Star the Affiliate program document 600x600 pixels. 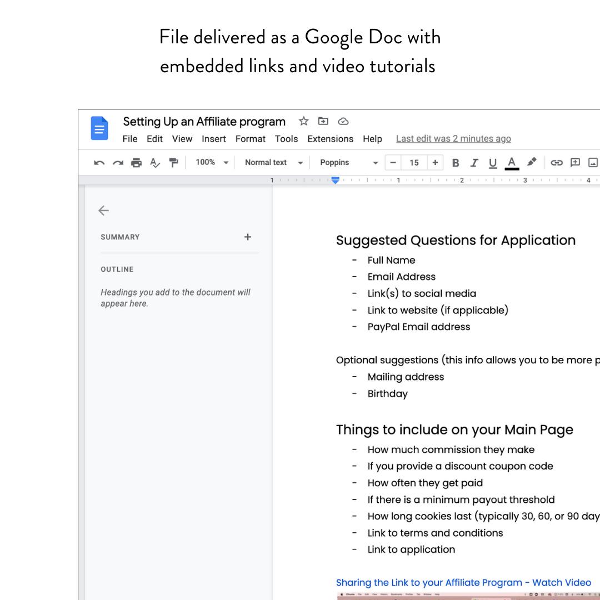coord(303,121)
